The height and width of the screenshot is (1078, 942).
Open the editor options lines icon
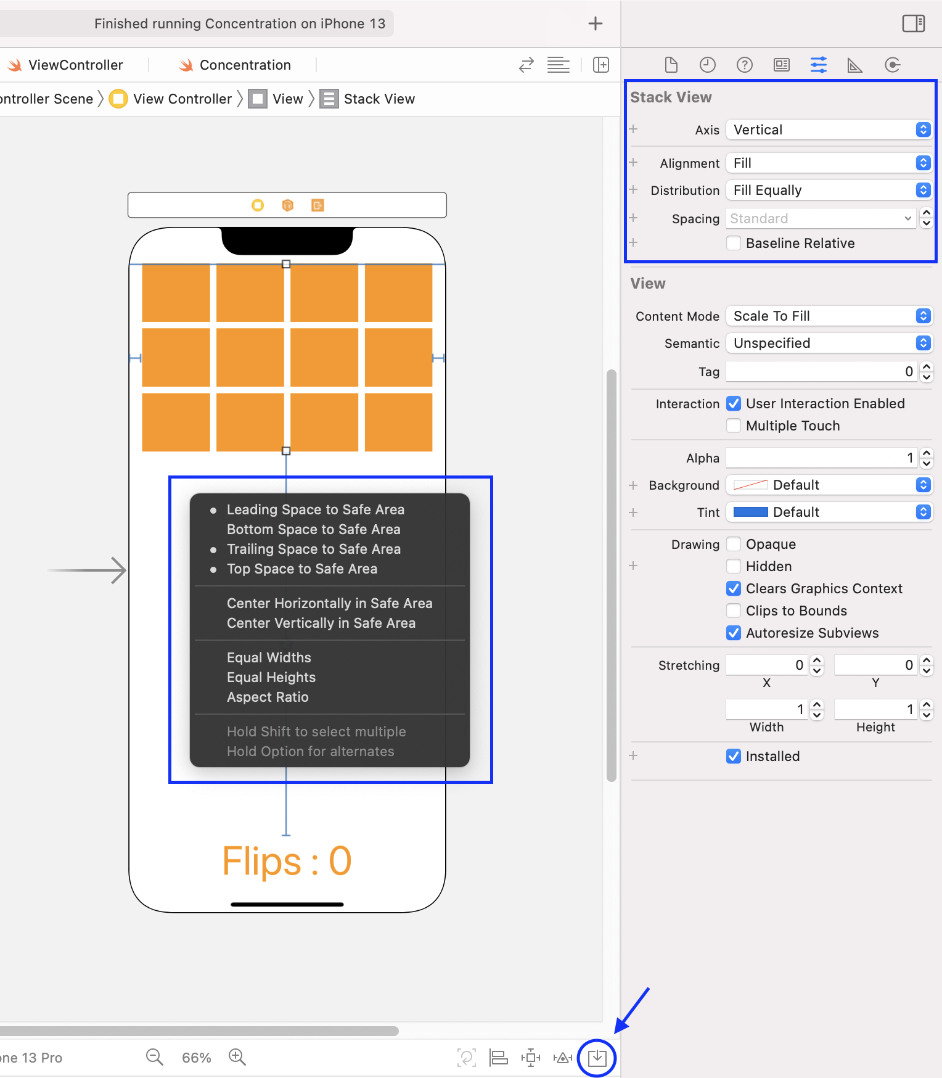559,65
